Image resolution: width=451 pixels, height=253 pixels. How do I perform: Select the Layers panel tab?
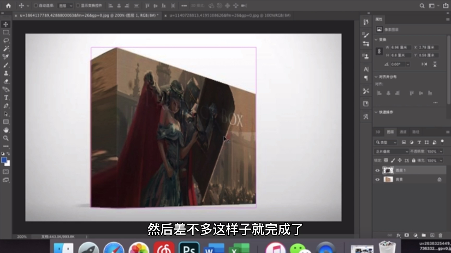[x=390, y=132]
